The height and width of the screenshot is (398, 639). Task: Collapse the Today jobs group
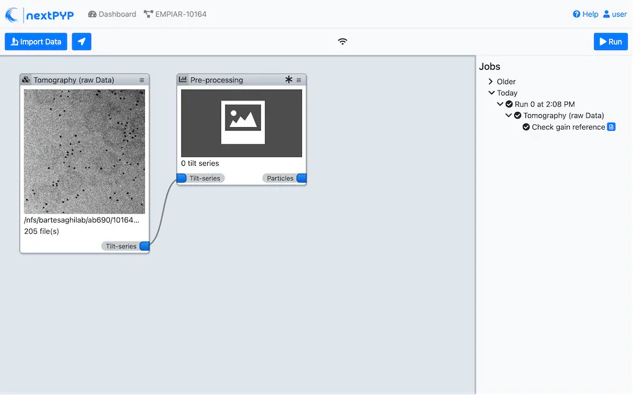(x=492, y=92)
